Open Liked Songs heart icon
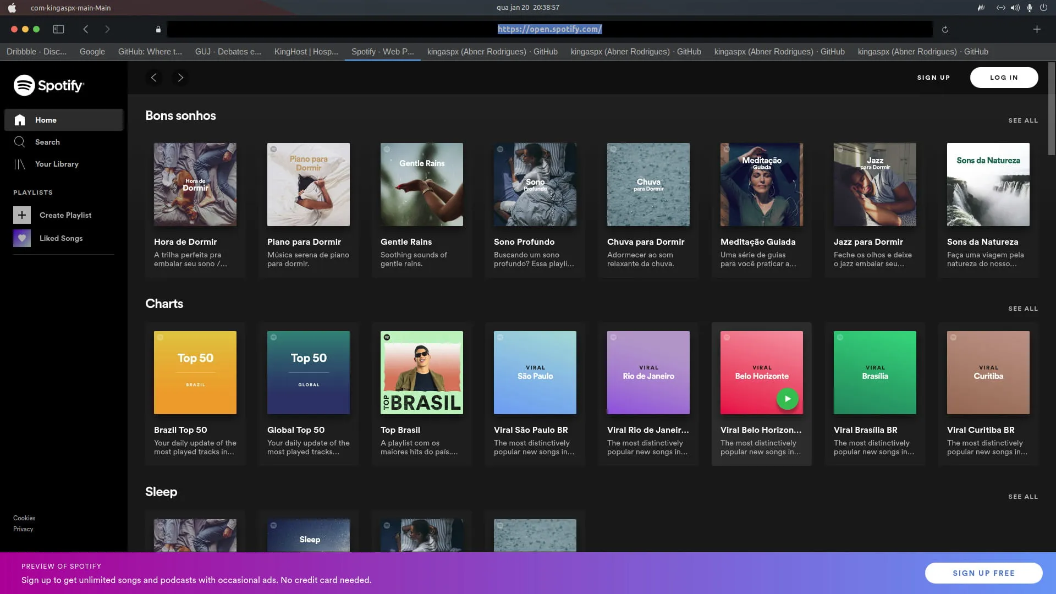 tap(22, 238)
